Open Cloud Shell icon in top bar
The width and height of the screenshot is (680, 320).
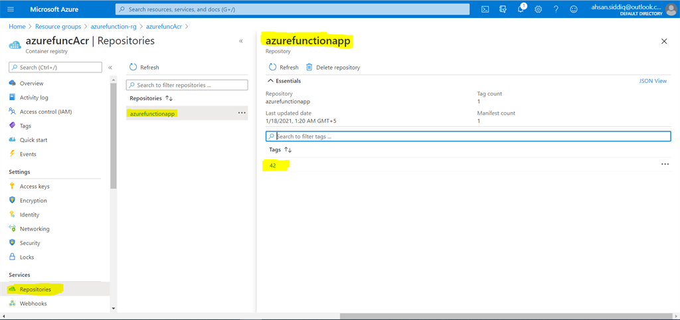tap(485, 9)
